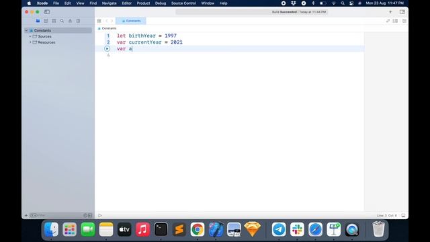Open the Edit menu
The height and width of the screenshot is (242, 430).
tap(67, 3)
